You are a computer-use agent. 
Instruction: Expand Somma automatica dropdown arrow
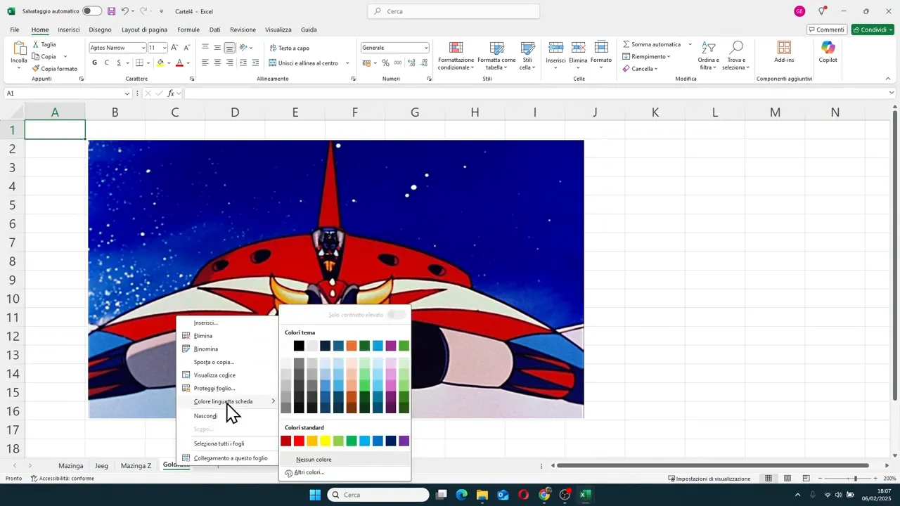coord(690,44)
